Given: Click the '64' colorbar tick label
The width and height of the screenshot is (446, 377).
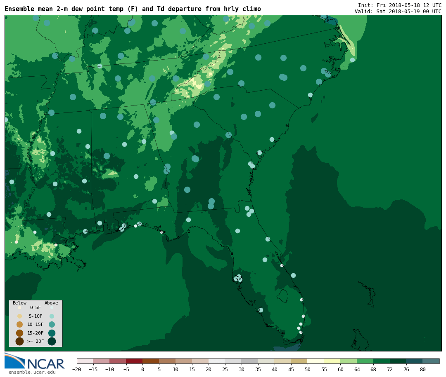Looking at the screenshot, I should (x=357, y=370).
